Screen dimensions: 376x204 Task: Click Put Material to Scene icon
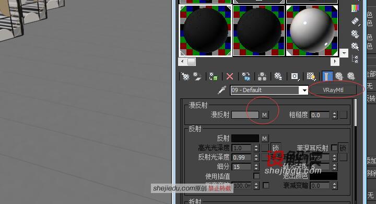pyautogui.click(x=197, y=76)
